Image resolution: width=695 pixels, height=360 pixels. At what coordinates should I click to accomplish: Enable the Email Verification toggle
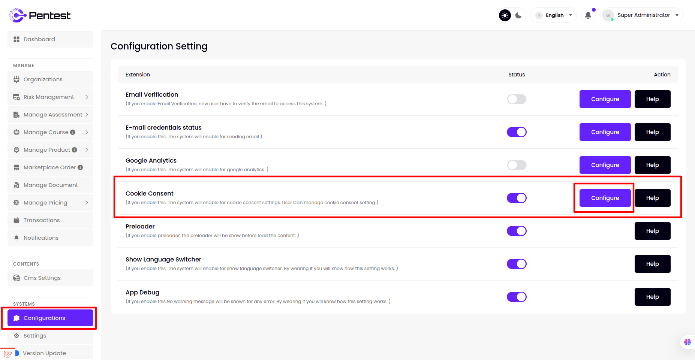click(517, 99)
